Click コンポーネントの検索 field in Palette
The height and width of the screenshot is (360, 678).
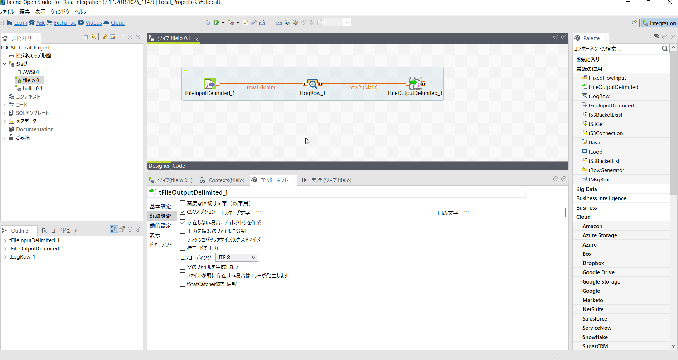coord(617,48)
